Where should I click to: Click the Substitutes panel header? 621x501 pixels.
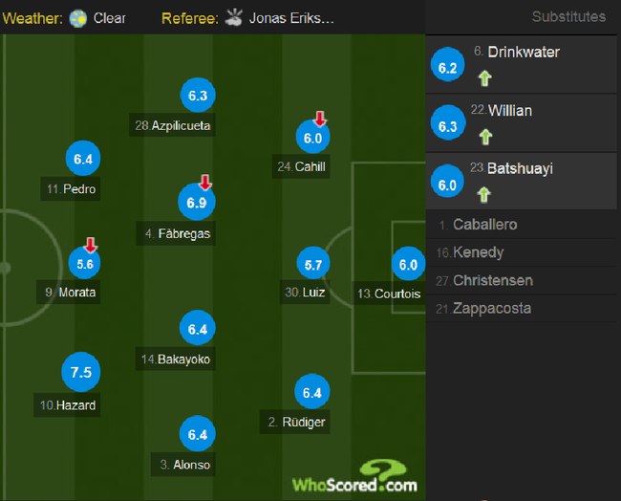pos(568,16)
